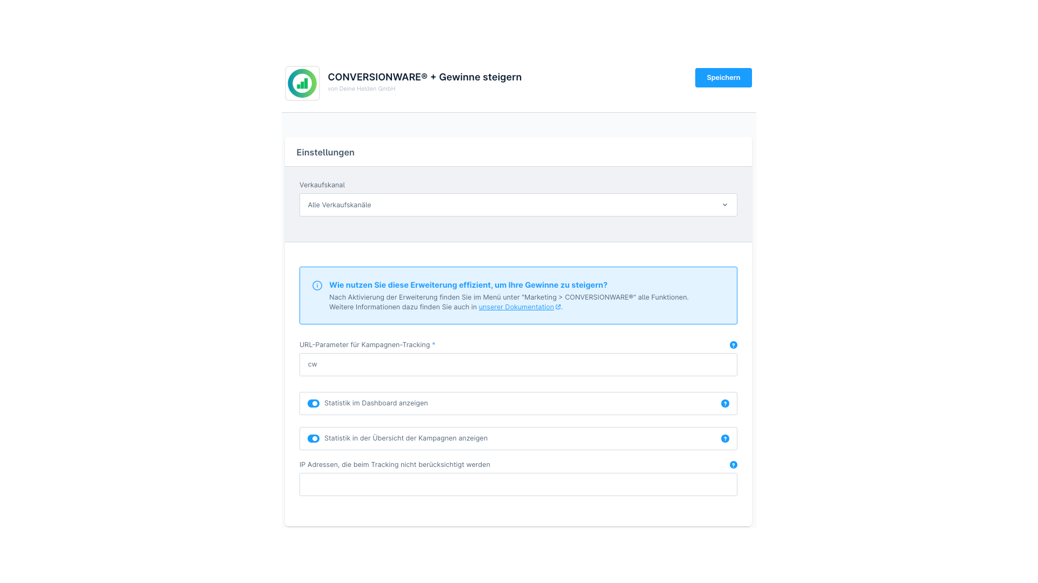Click the help icon next to Kampagnen-Tracking

pos(734,344)
